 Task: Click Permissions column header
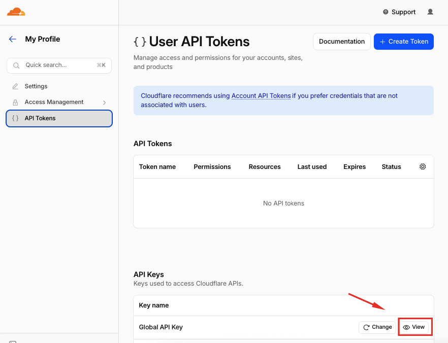[x=212, y=167]
